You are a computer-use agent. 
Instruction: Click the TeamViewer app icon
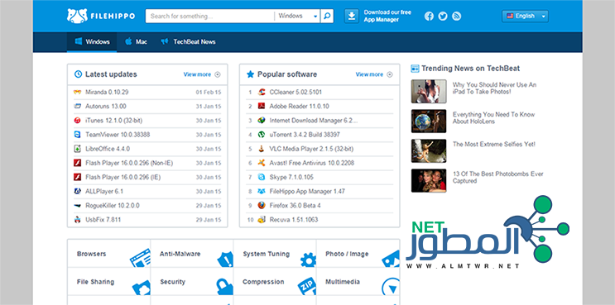tap(77, 134)
